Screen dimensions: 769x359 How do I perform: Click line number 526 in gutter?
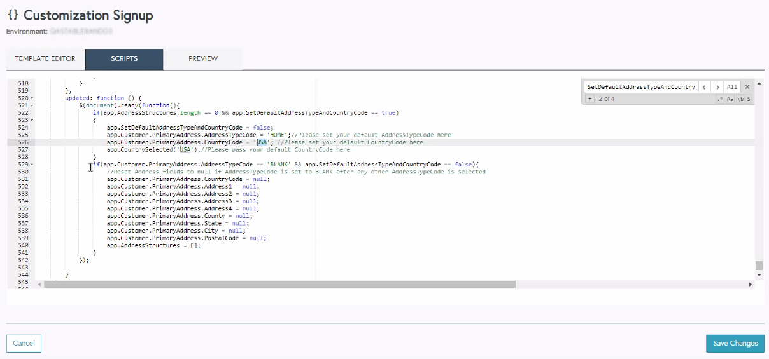(x=23, y=142)
